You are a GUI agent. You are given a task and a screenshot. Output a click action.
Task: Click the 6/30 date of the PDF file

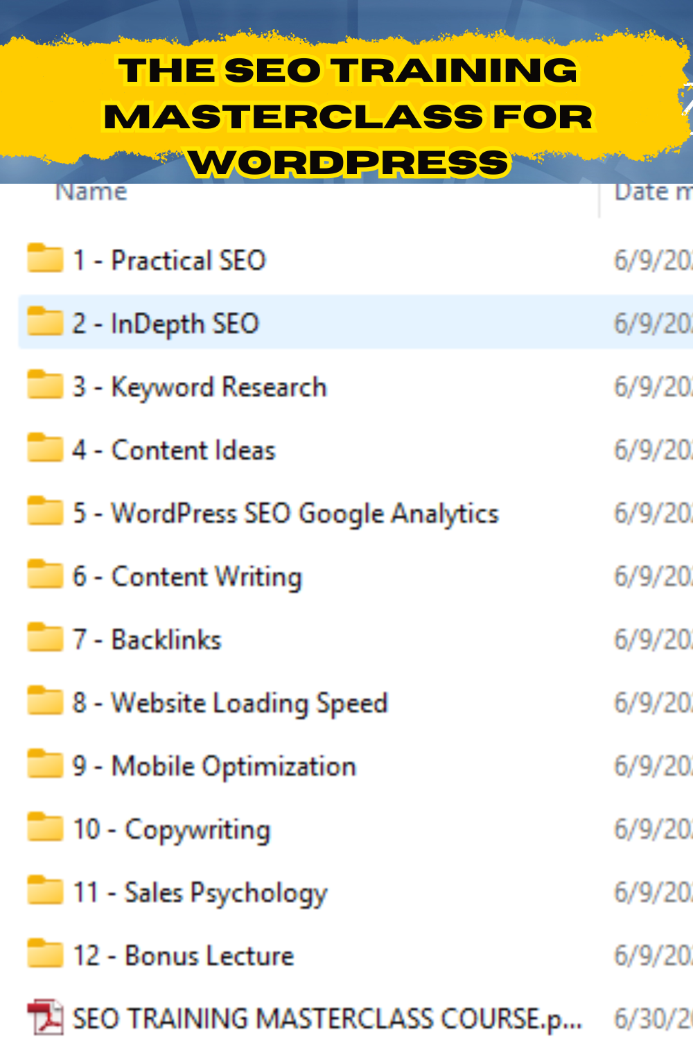(x=653, y=1019)
